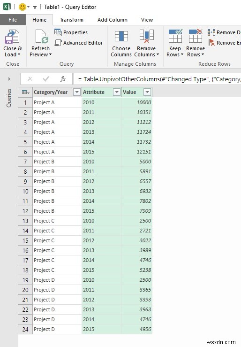Open the Attribute column filter dropdown

click(116, 92)
